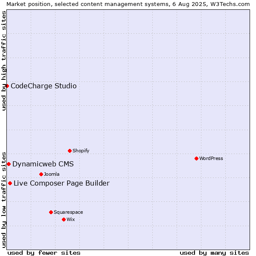Click the Live Composer Page Builder marker
Image resolution: width=256 pixels, height=256 pixels.
[10, 183]
